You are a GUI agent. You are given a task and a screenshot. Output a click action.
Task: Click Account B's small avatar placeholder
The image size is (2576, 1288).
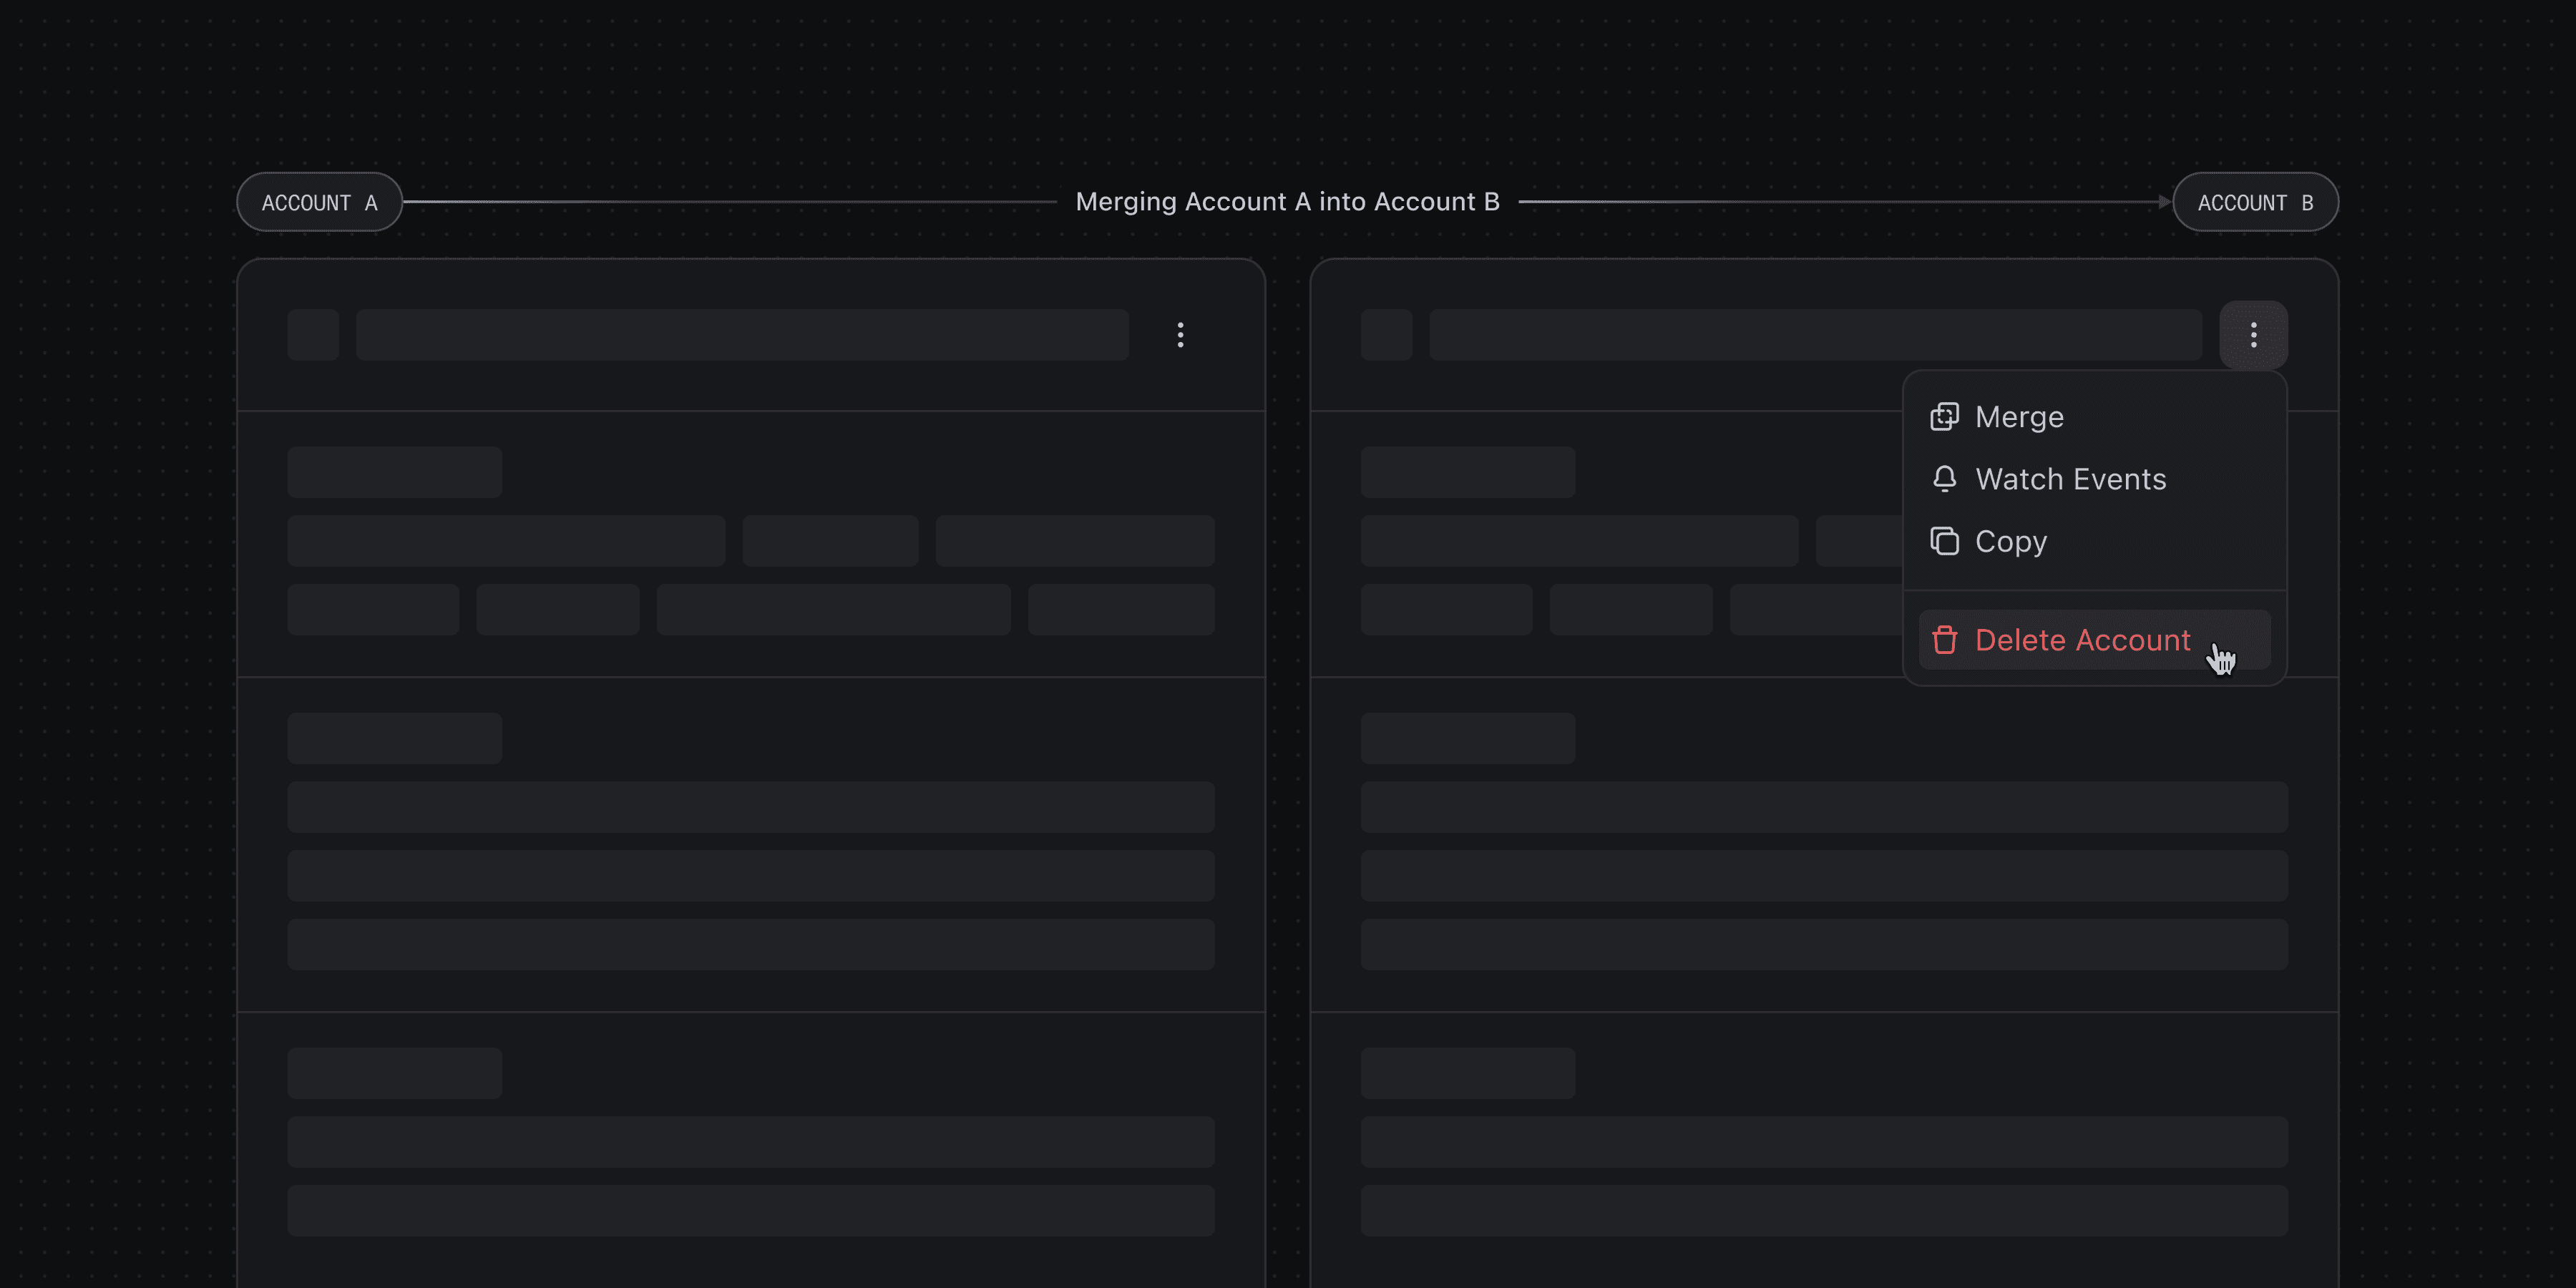point(1386,335)
